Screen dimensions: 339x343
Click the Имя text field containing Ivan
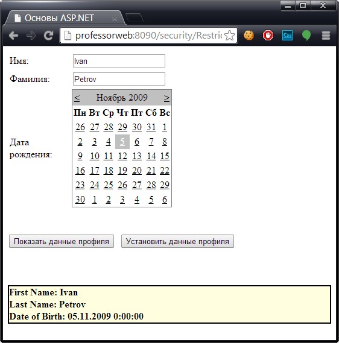pos(119,61)
